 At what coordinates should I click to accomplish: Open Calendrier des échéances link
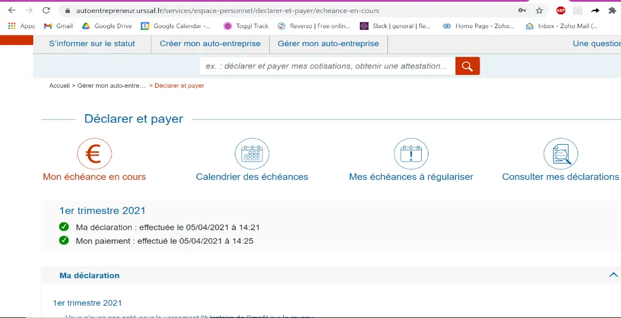(252, 177)
